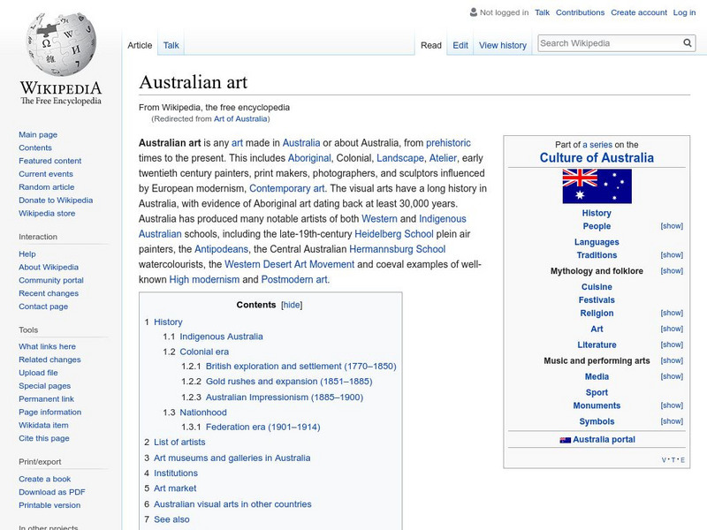This screenshot has height=530, width=707.
Task: Switch to the Article tab
Action: coord(140,45)
